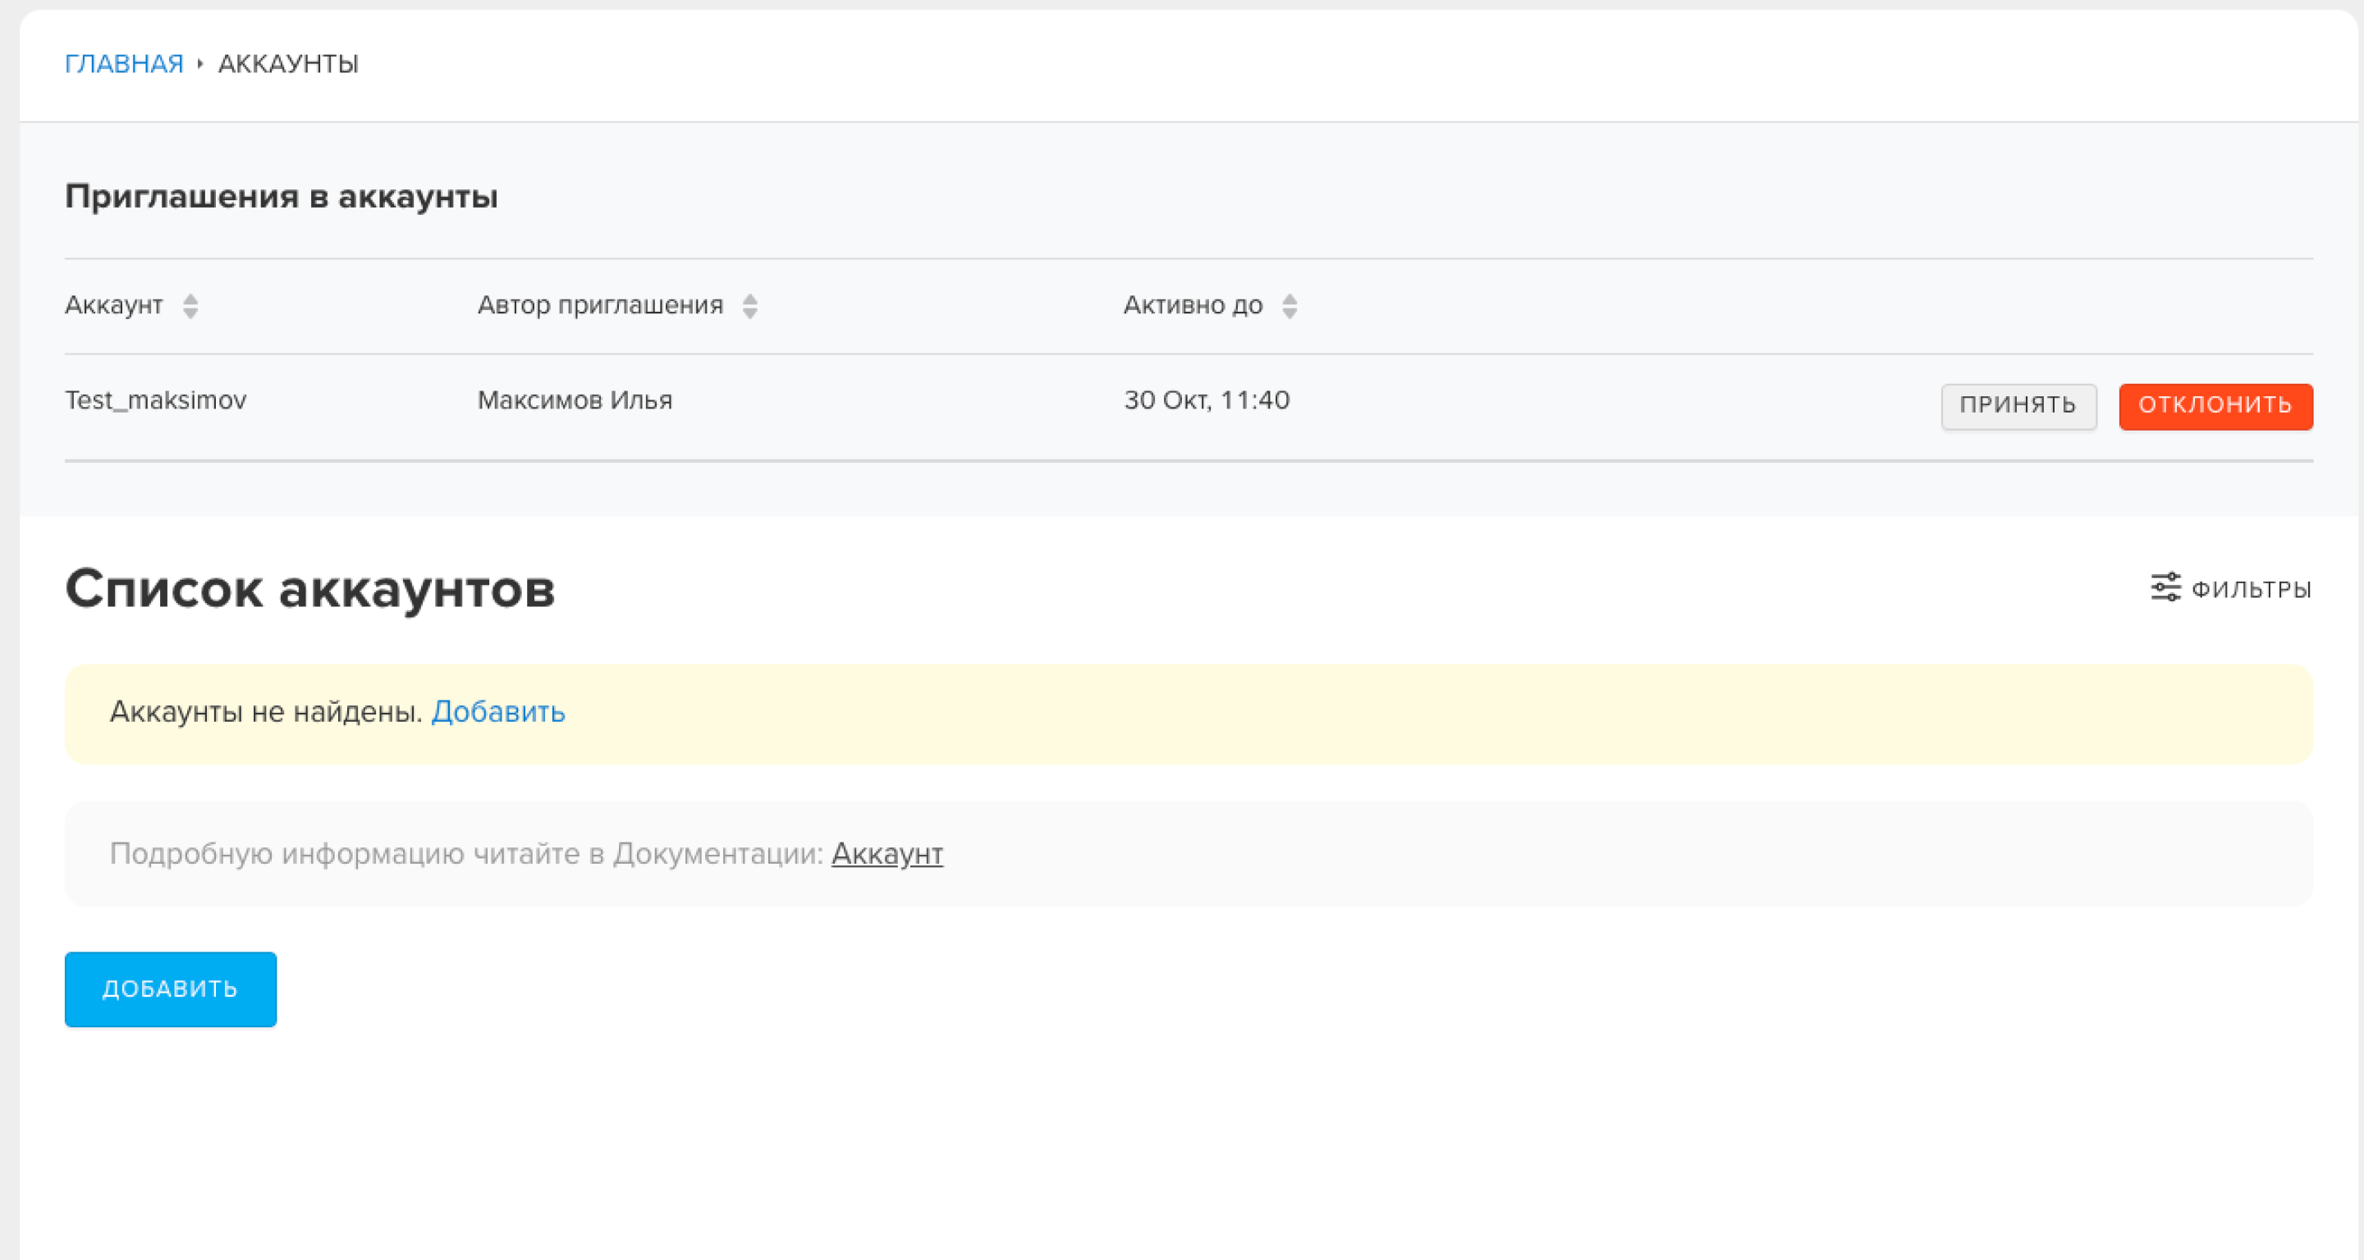Click the sort arrows beside Аккаунт column

pos(190,305)
